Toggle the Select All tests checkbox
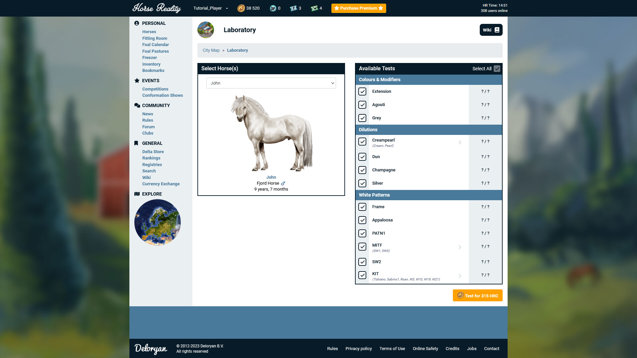 coord(496,69)
